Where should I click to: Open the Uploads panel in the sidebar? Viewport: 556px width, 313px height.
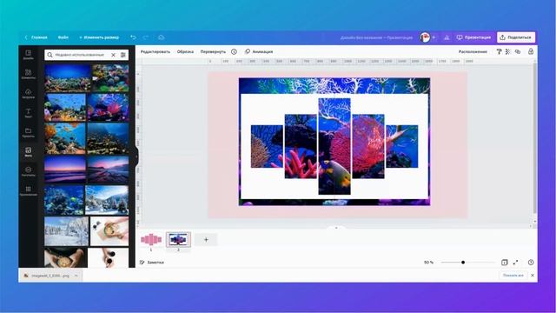pyautogui.click(x=29, y=93)
